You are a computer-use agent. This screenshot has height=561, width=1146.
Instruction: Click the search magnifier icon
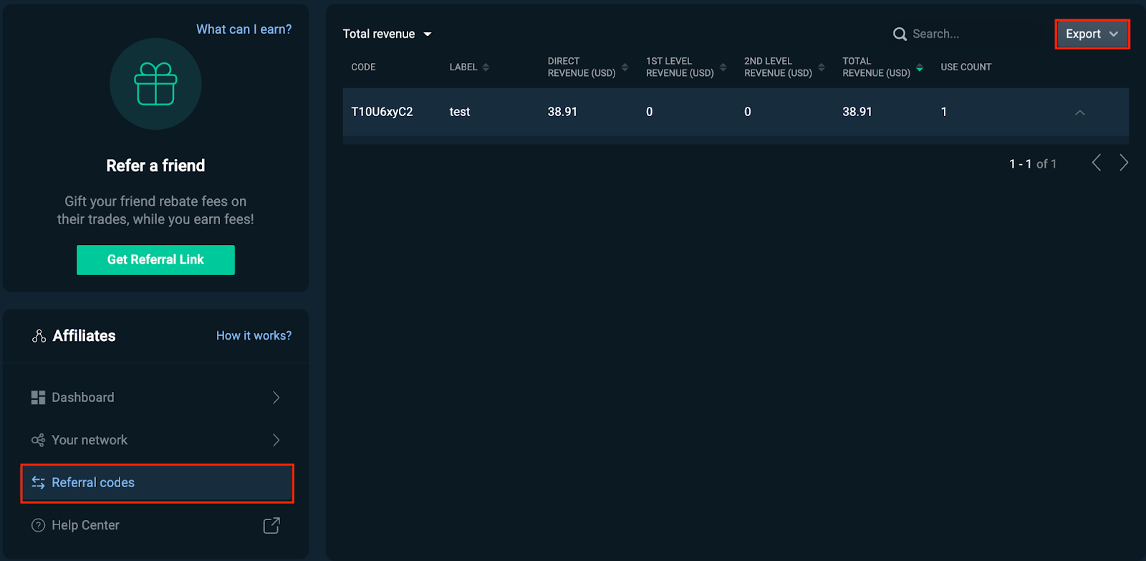pos(900,34)
